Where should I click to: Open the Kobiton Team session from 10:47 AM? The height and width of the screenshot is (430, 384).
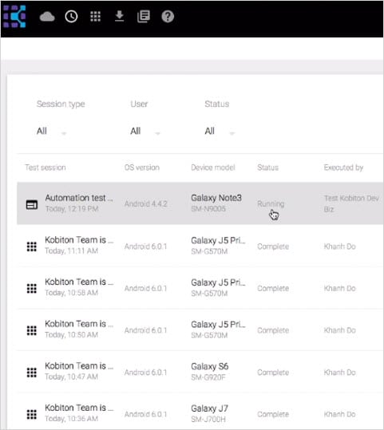(x=79, y=366)
